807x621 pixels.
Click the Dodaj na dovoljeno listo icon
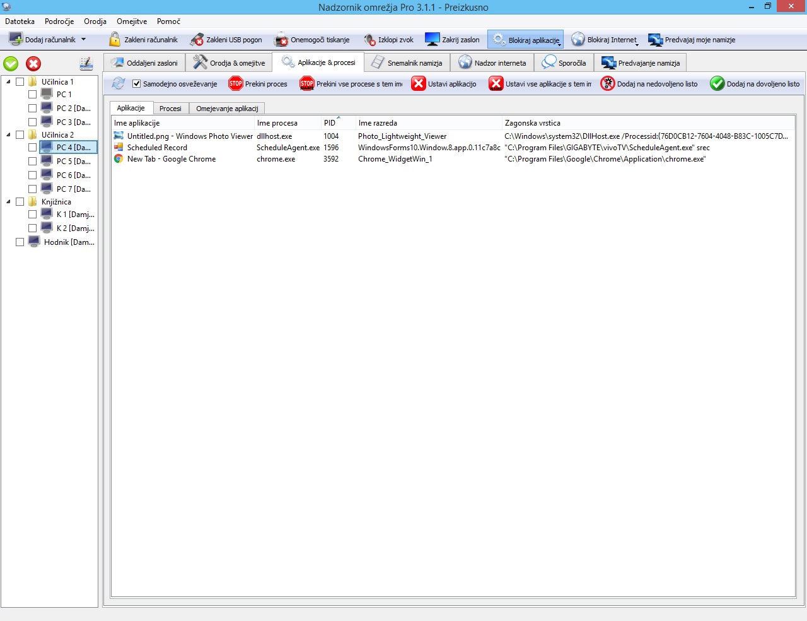(x=717, y=84)
